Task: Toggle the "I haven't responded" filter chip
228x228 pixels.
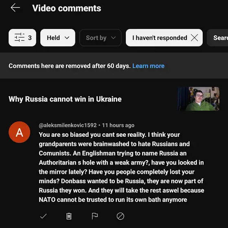Action: [160, 37]
